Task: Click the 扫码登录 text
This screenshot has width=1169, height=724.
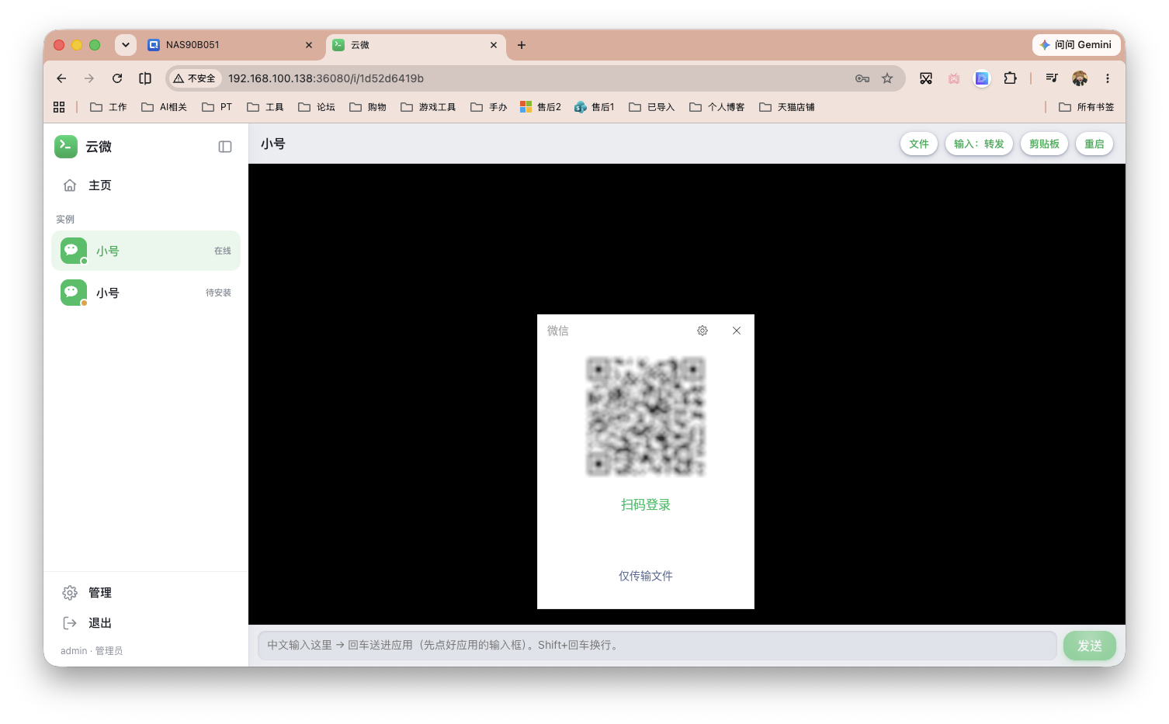Action: click(x=646, y=505)
